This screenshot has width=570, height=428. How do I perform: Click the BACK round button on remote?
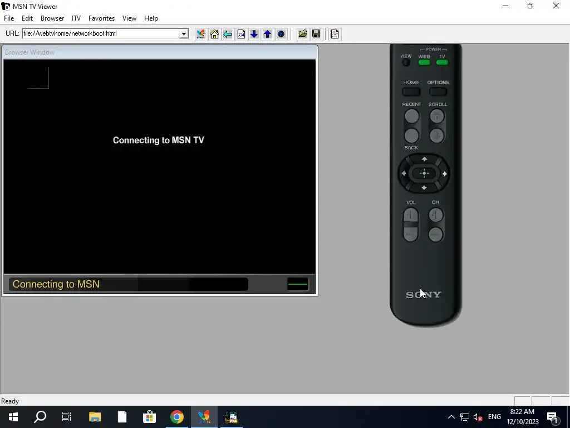coord(411,135)
